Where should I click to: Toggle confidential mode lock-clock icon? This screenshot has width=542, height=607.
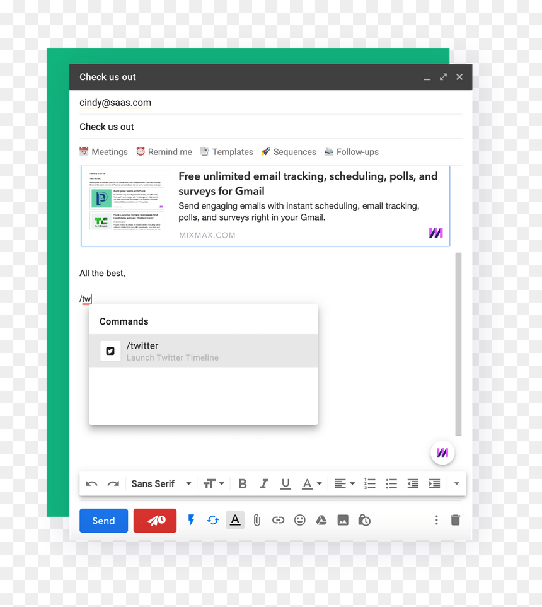pos(364,520)
